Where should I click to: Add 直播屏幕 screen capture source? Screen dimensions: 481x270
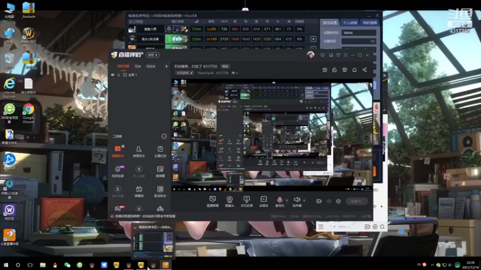coord(213,202)
